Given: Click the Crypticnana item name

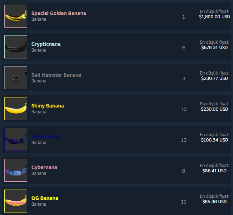Looking at the screenshot, I should pos(46,44).
